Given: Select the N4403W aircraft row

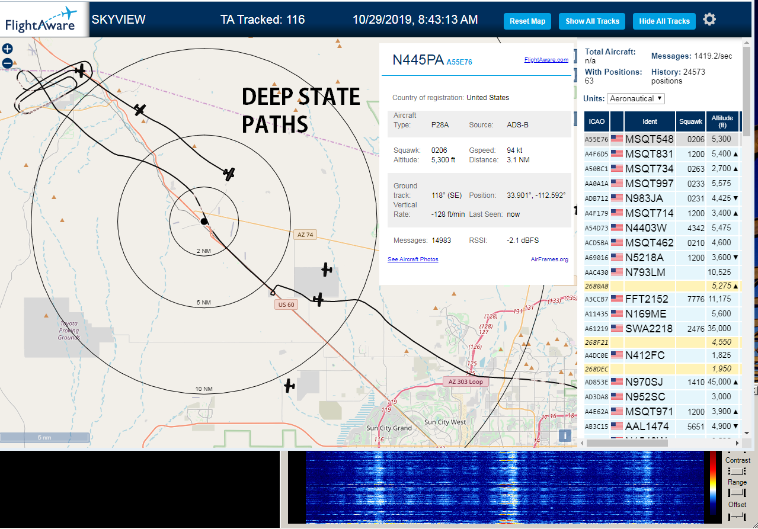Looking at the screenshot, I should [662, 227].
